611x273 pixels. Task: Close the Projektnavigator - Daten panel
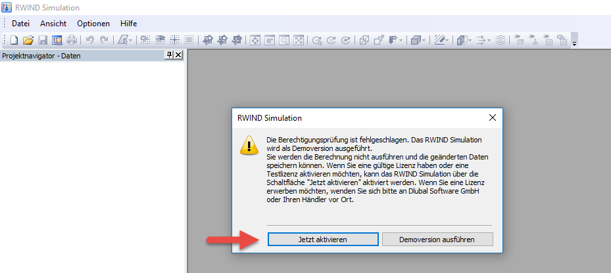[178, 55]
